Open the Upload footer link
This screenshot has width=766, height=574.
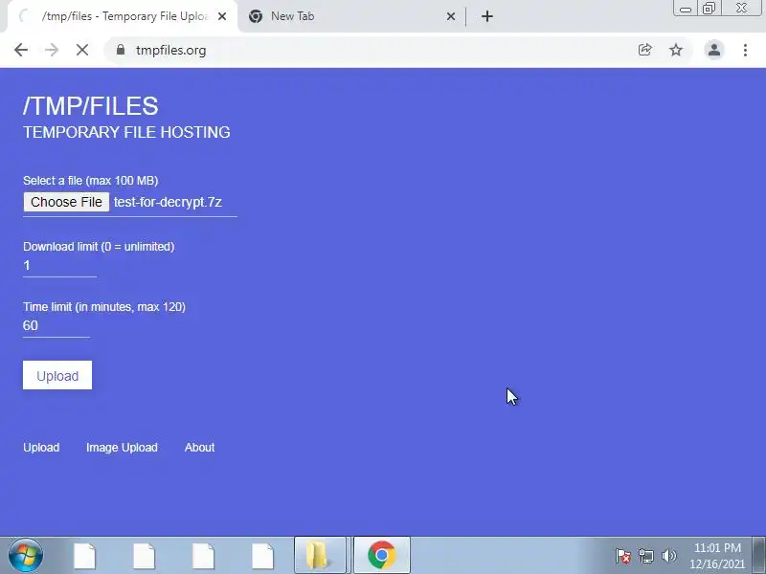pyautogui.click(x=41, y=448)
